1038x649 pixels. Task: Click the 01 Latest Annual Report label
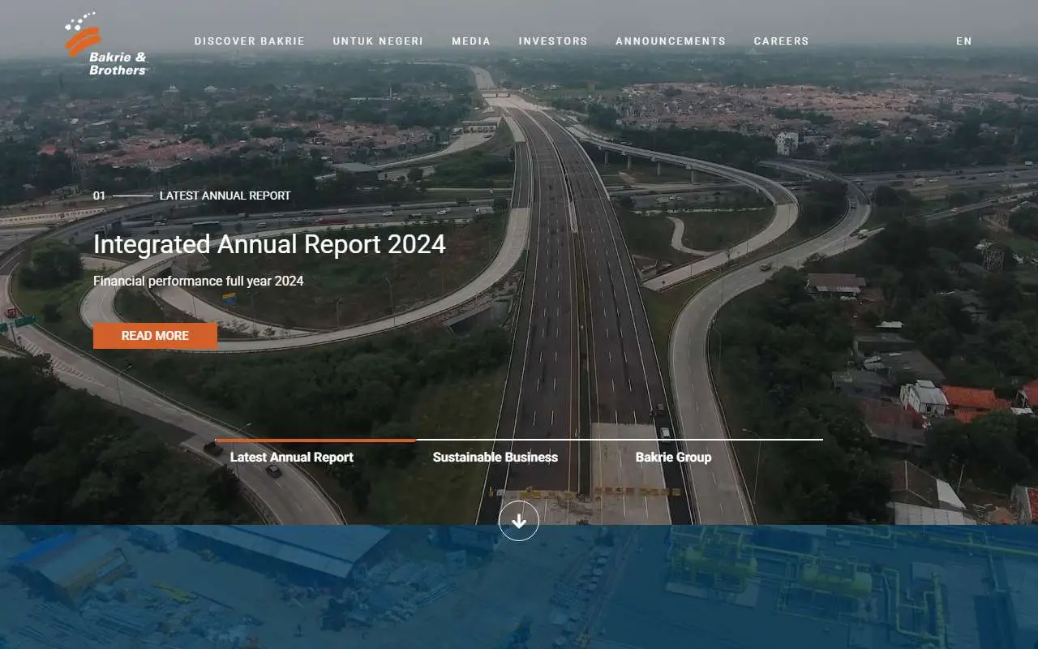191,196
